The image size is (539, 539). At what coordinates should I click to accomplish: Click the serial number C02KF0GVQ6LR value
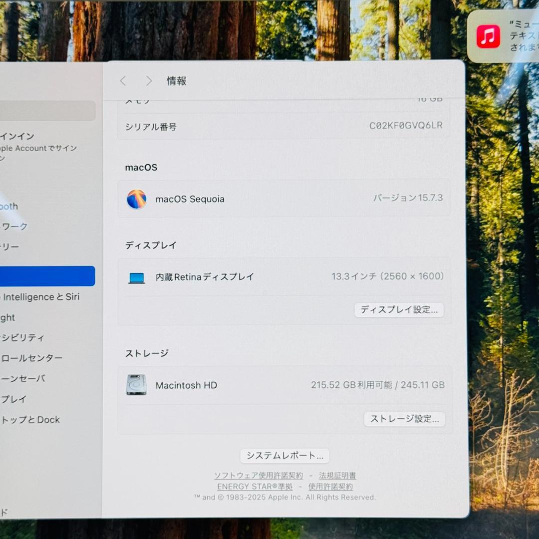[x=406, y=126]
